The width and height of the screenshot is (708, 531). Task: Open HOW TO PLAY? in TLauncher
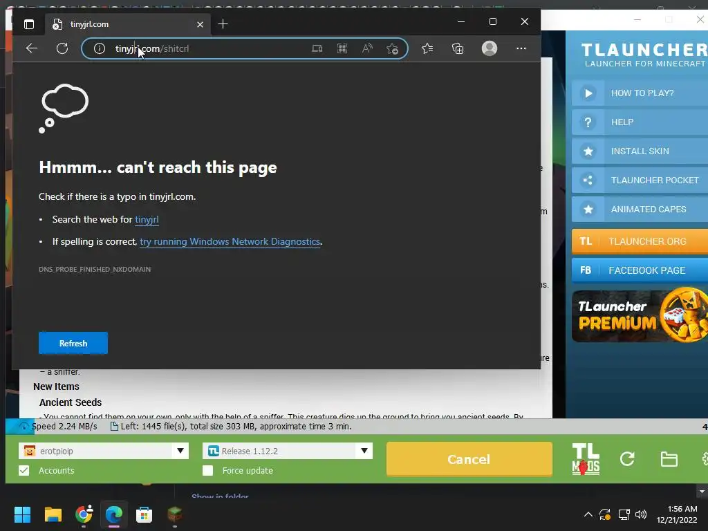[640, 93]
